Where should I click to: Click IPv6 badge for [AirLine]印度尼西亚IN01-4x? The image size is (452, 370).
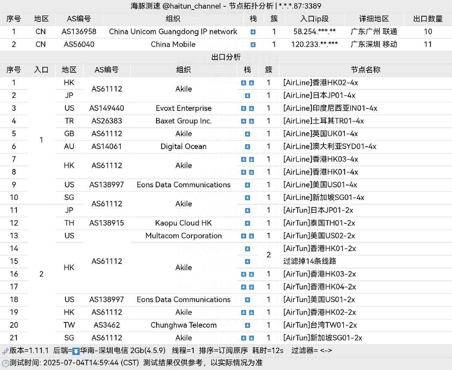(x=251, y=108)
